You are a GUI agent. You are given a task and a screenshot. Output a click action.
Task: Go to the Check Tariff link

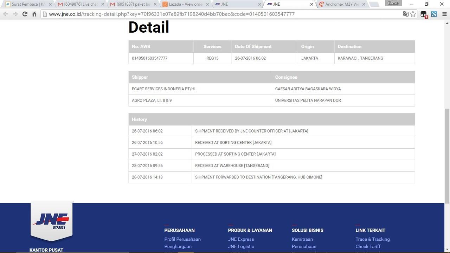pos(368,247)
